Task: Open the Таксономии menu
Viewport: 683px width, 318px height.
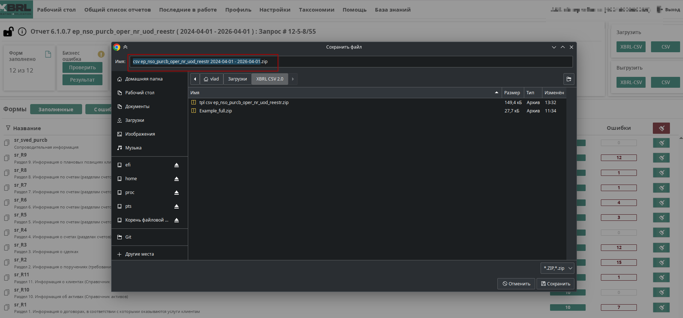Action: click(x=316, y=10)
